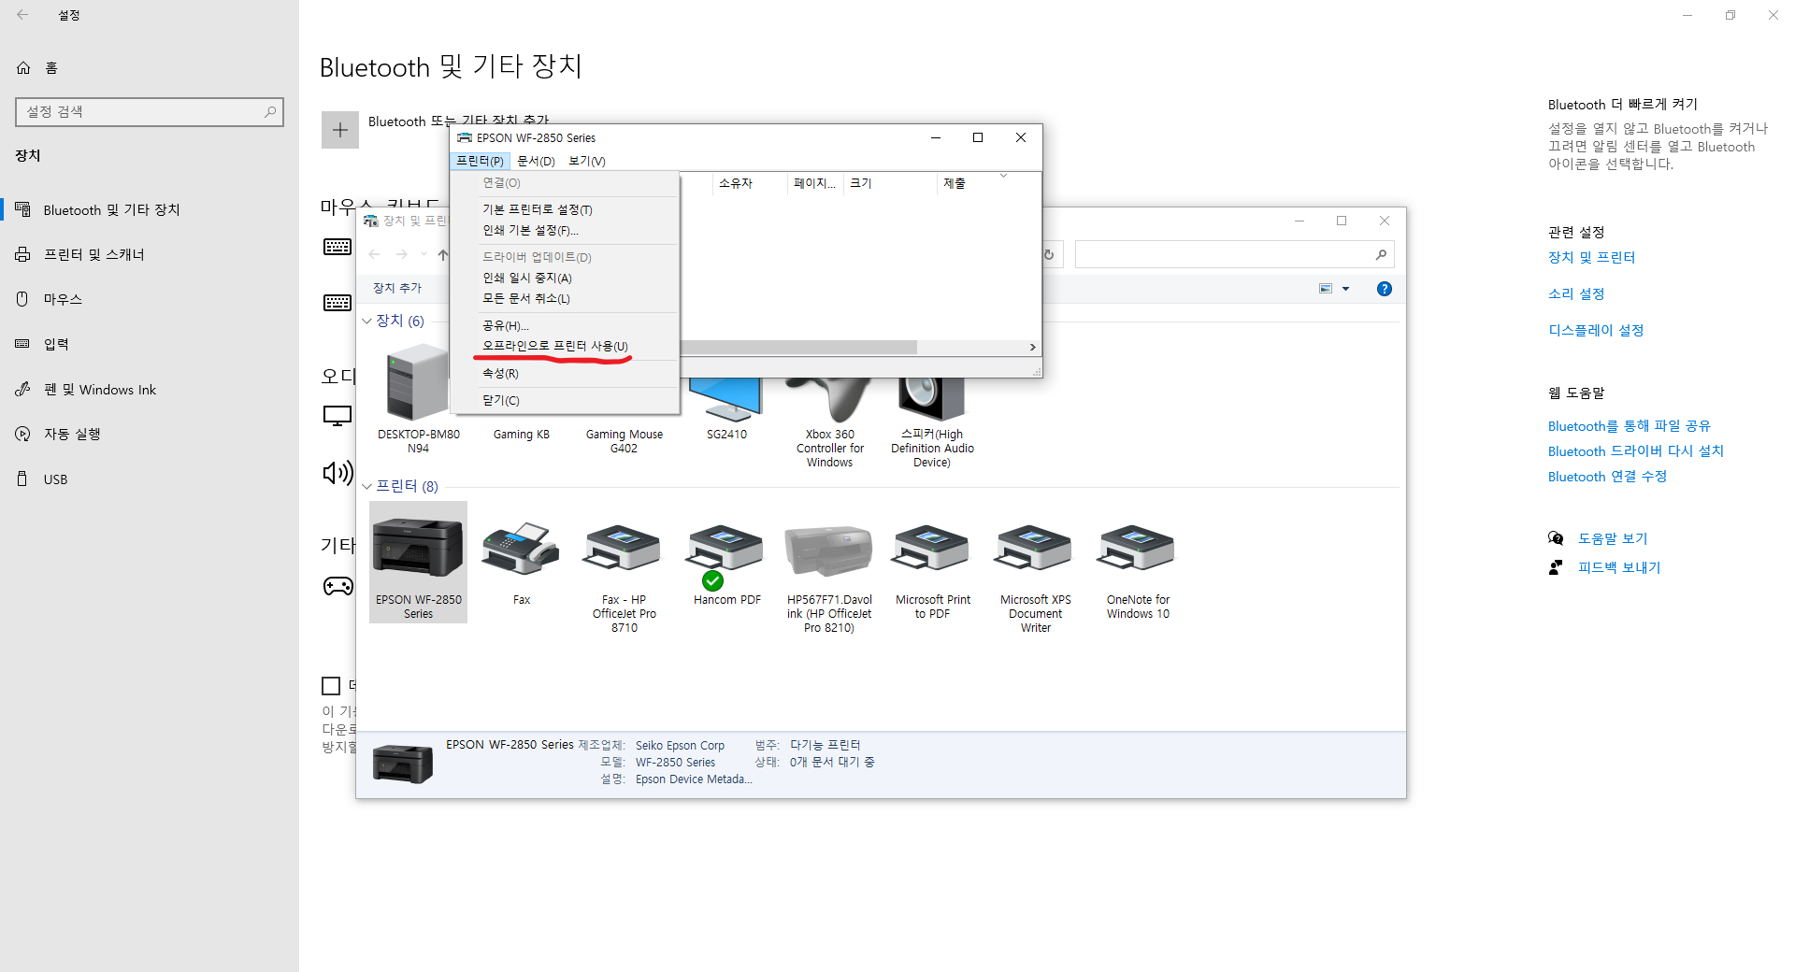1795x972 pixels.
Task: Click the change view icon in toolbar
Action: pyautogui.click(x=1326, y=289)
